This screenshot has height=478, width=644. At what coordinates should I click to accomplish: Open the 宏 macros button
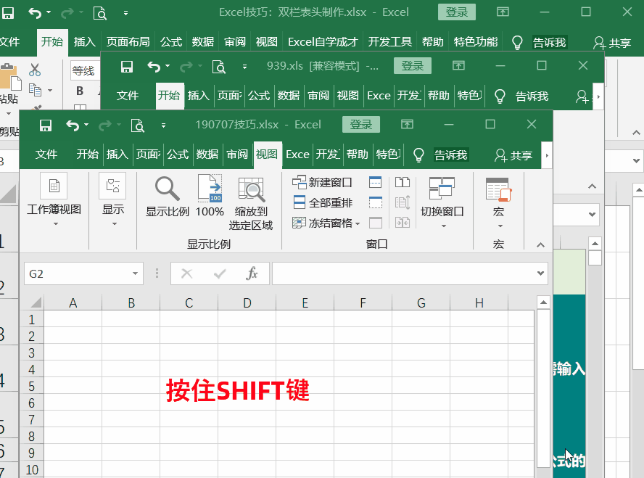(x=499, y=202)
